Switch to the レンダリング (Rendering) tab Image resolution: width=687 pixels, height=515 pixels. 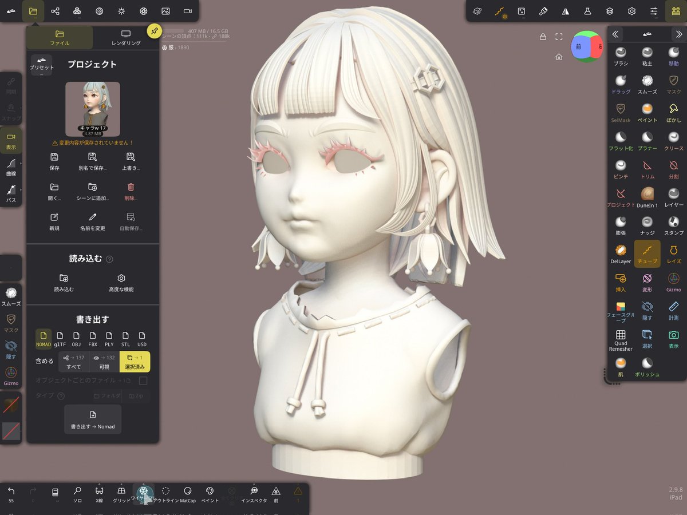point(125,37)
